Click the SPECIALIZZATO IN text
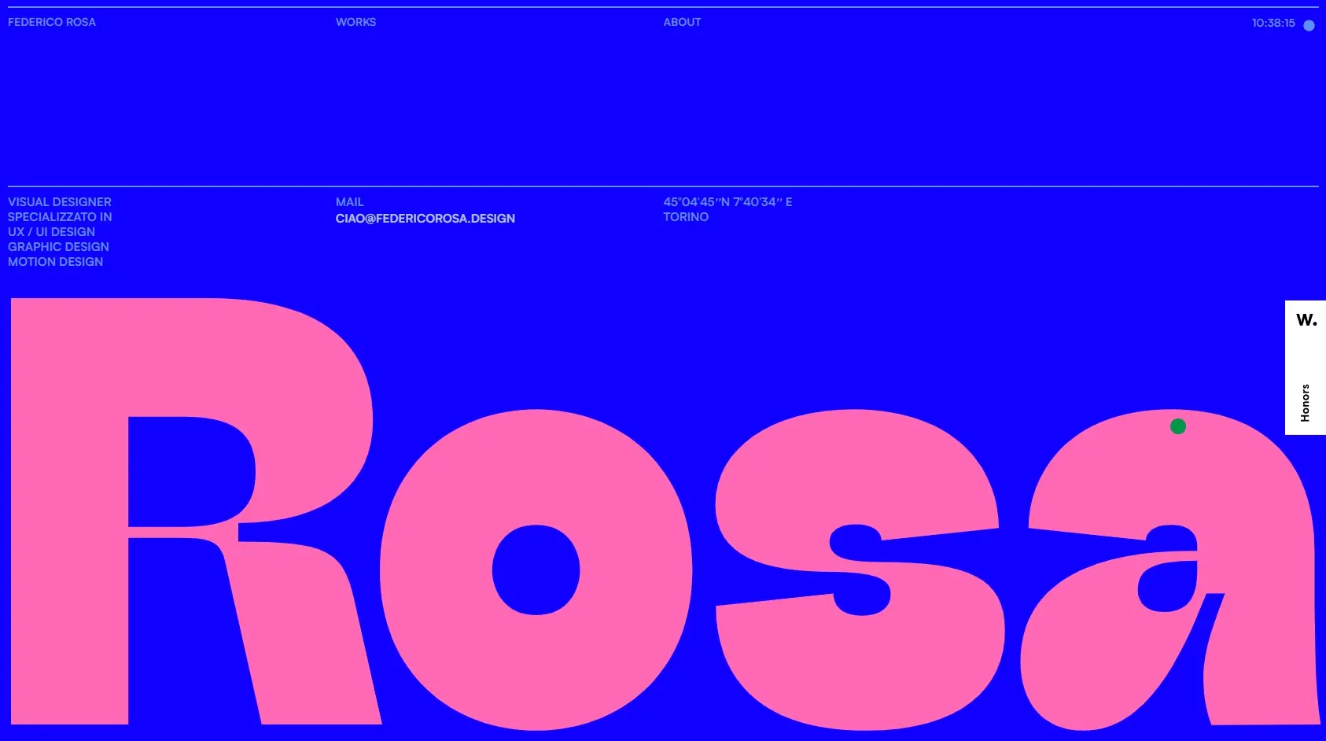The width and height of the screenshot is (1326, 741). (x=60, y=217)
